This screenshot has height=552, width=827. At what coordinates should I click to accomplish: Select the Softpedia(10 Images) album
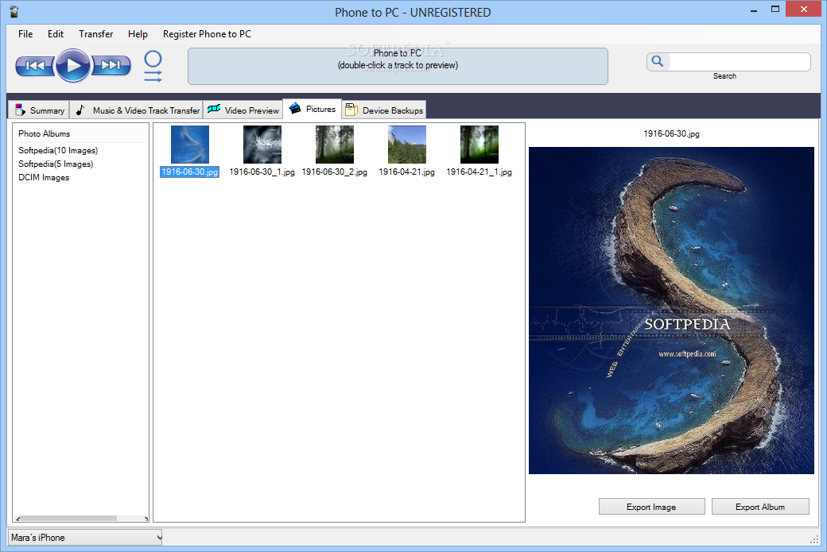point(58,151)
